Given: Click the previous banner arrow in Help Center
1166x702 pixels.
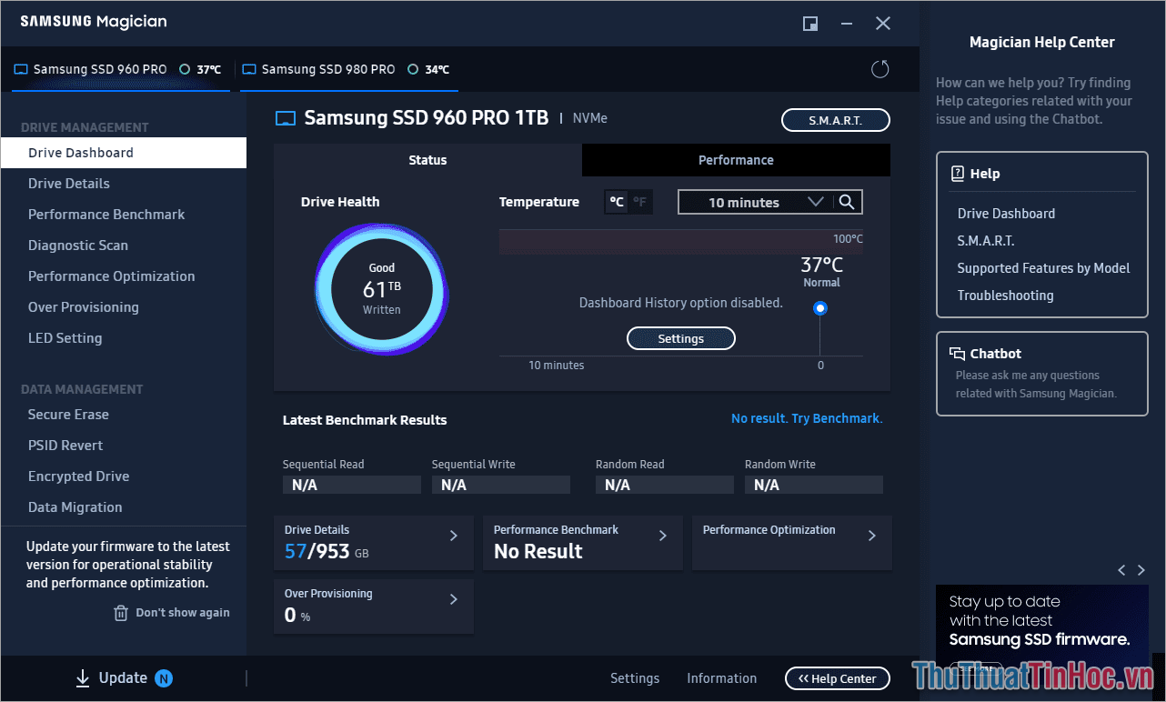Looking at the screenshot, I should coord(1121,570).
